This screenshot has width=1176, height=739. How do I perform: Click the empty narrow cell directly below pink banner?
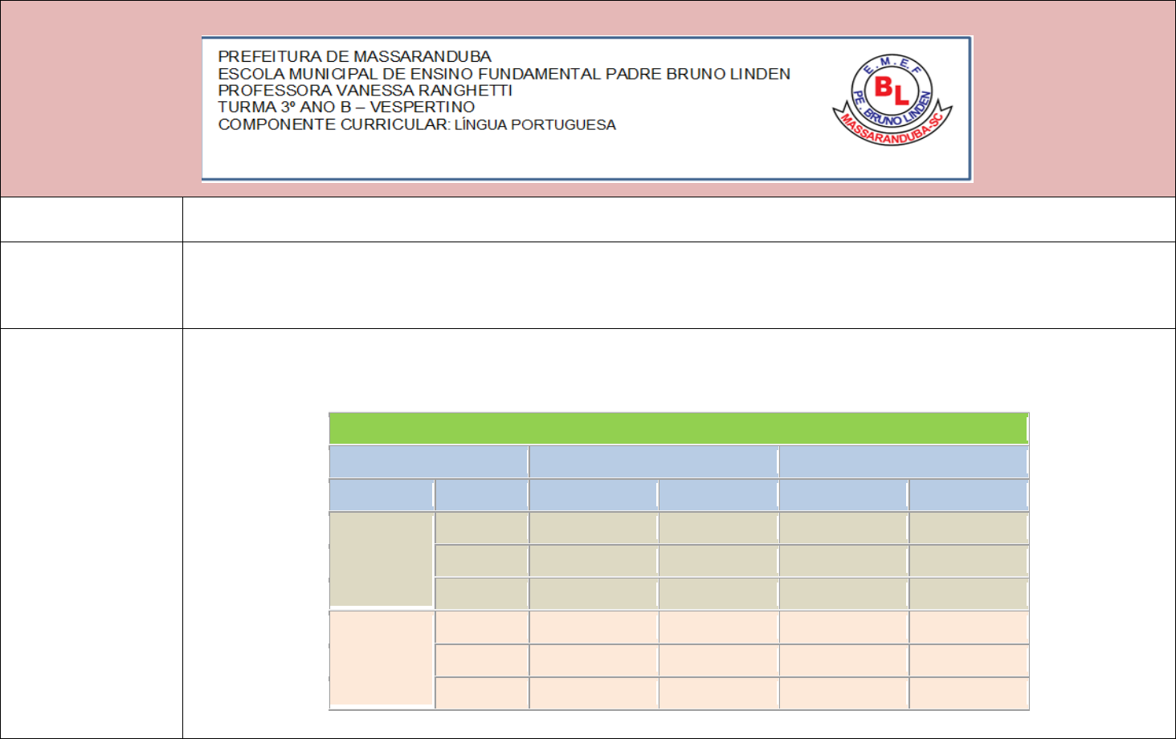coord(92,219)
